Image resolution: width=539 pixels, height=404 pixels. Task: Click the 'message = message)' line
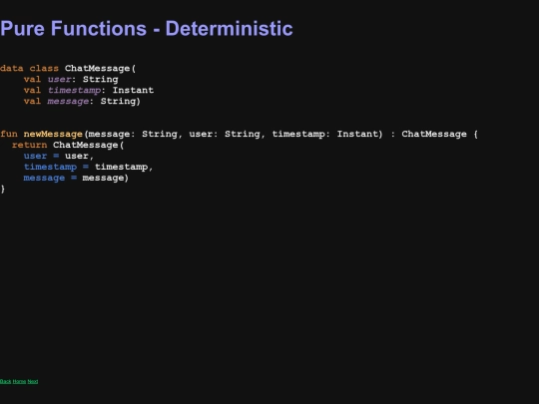pyautogui.click(x=76, y=178)
